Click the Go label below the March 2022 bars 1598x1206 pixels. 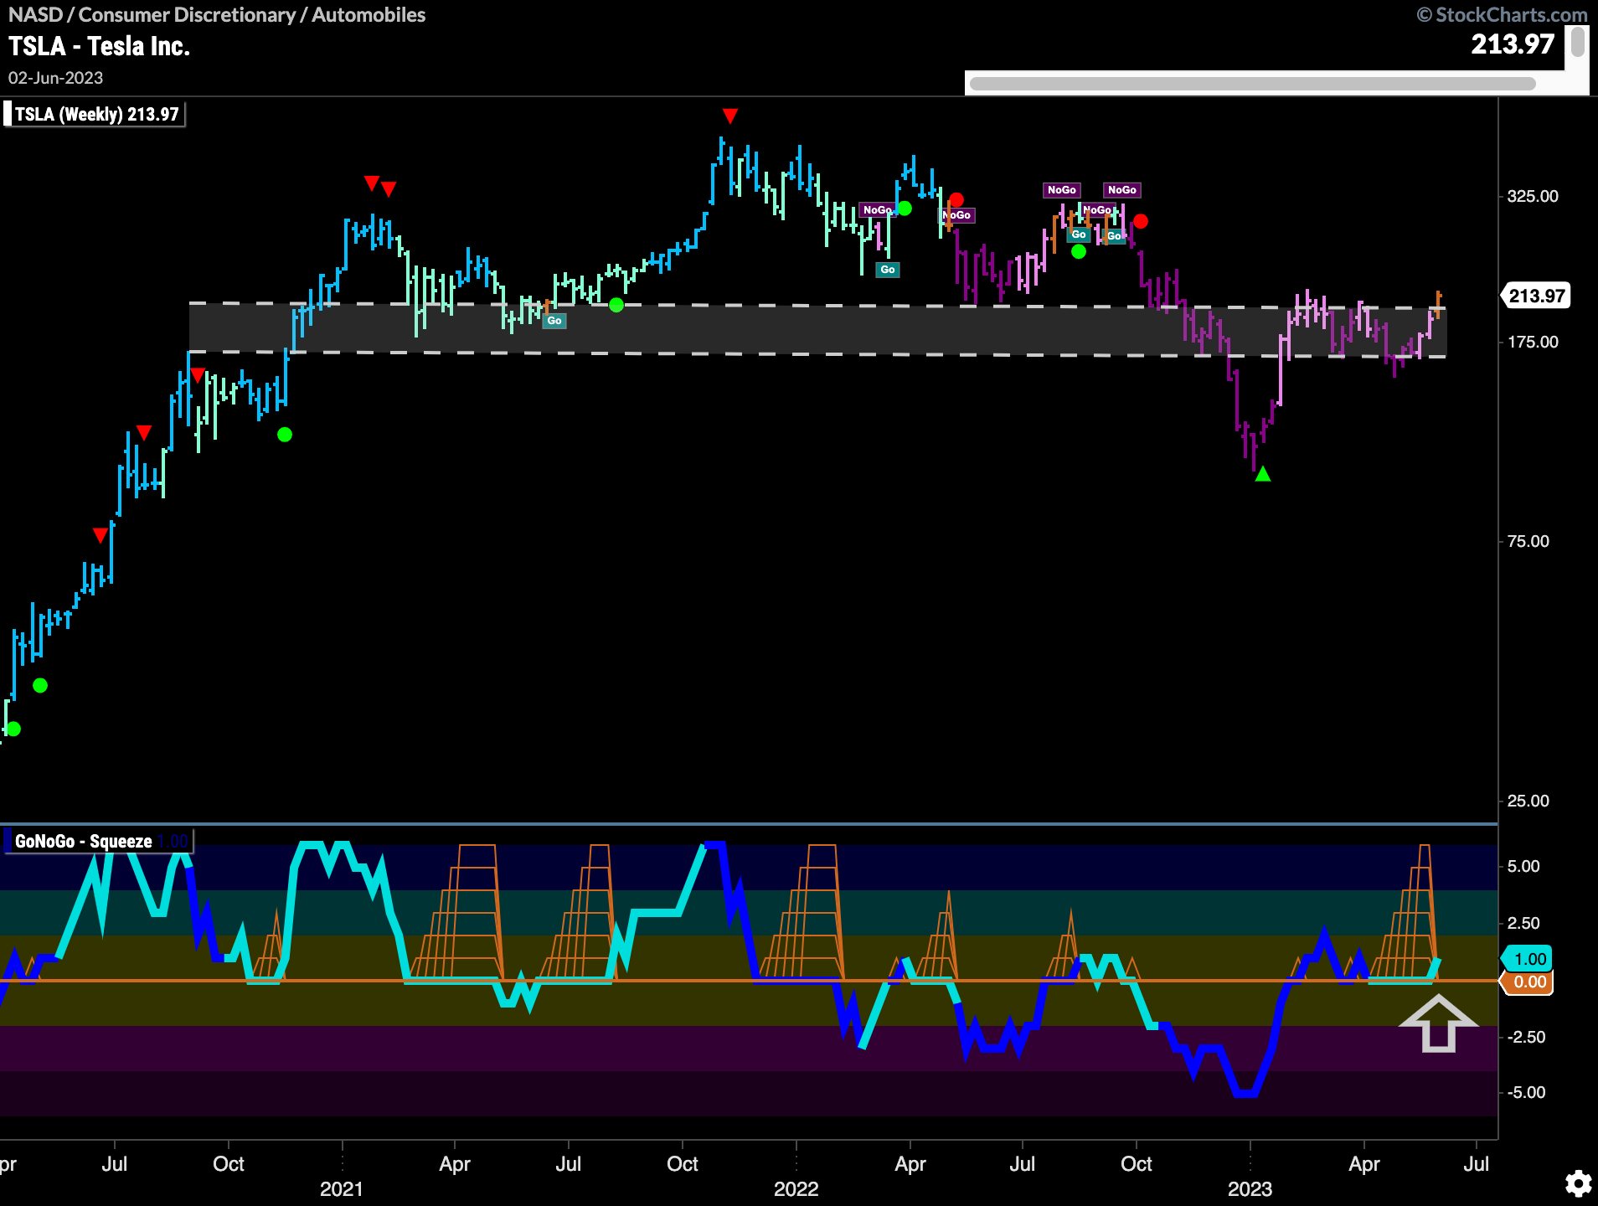(x=888, y=270)
